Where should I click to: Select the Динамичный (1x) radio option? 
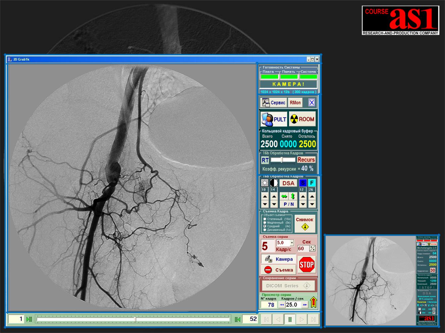click(265, 230)
